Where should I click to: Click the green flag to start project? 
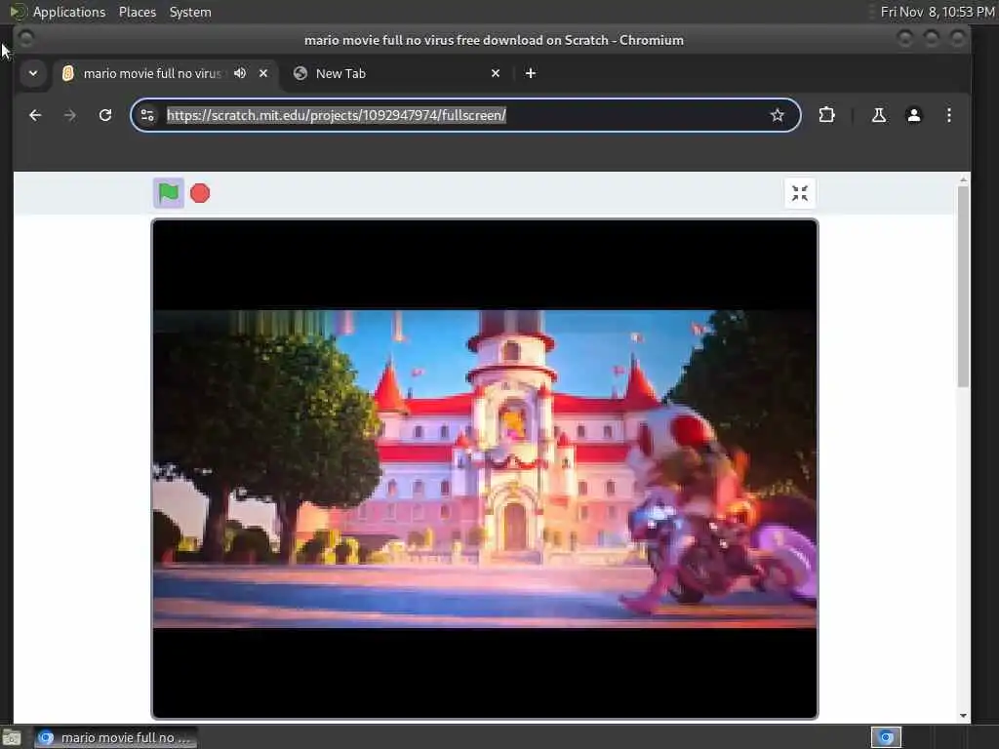point(168,193)
